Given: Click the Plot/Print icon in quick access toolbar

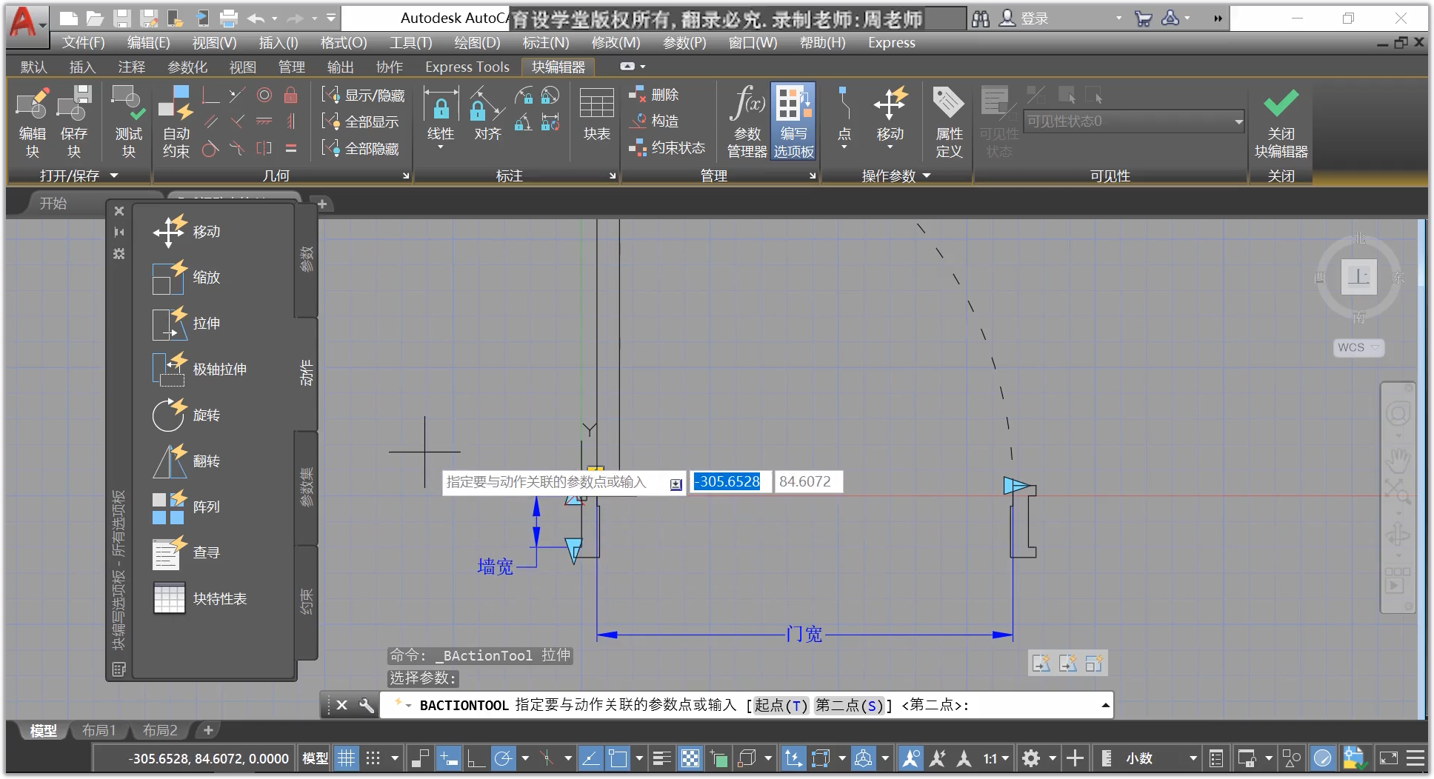Looking at the screenshot, I should click(x=229, y=19).
